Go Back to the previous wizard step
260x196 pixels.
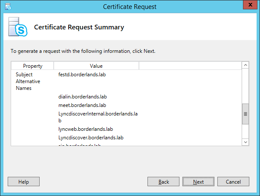(x=163, y=182)
